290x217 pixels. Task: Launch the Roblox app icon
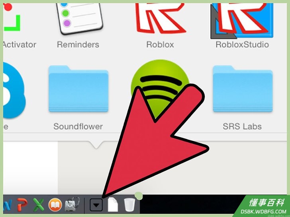(x=160, y=18)
